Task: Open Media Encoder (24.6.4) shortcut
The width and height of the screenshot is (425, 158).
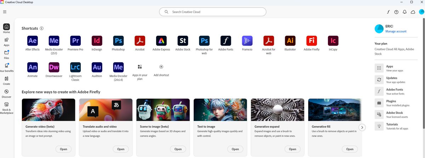Action: (x=118, y=67)
